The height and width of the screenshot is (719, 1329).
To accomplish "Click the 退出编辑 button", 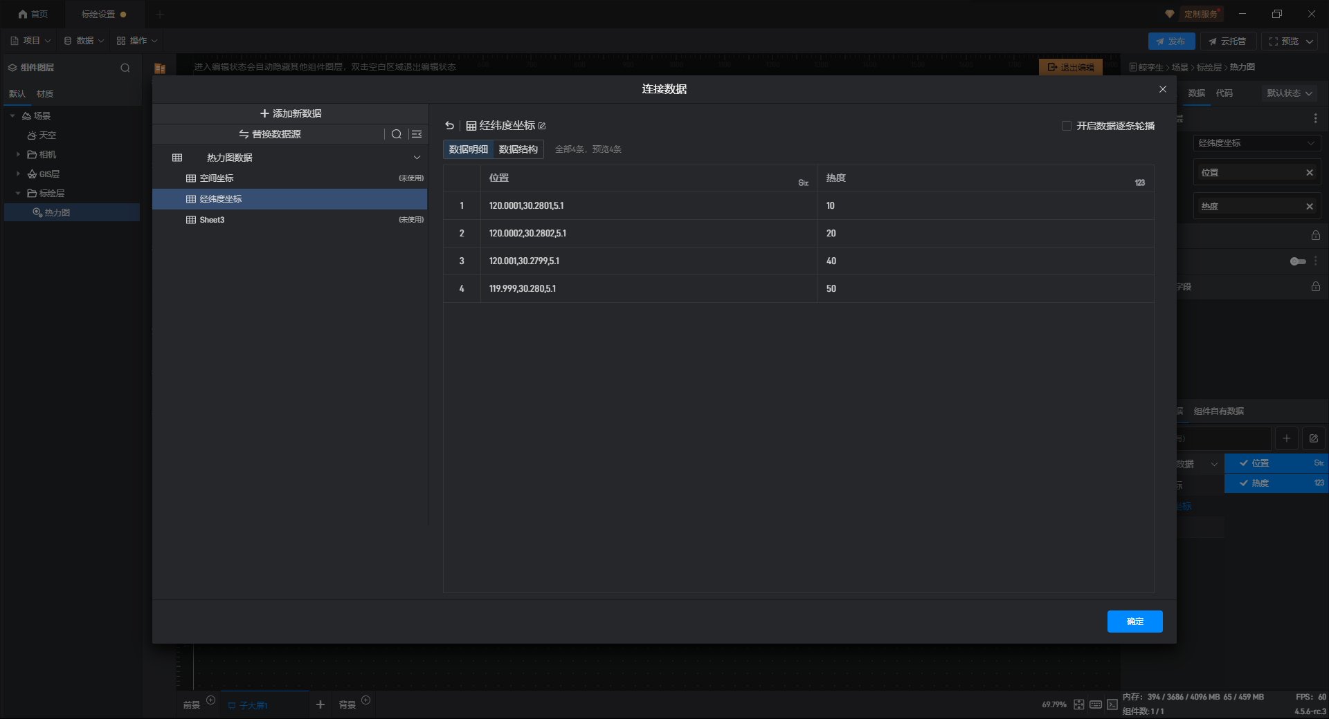I will pos(1071,67).
